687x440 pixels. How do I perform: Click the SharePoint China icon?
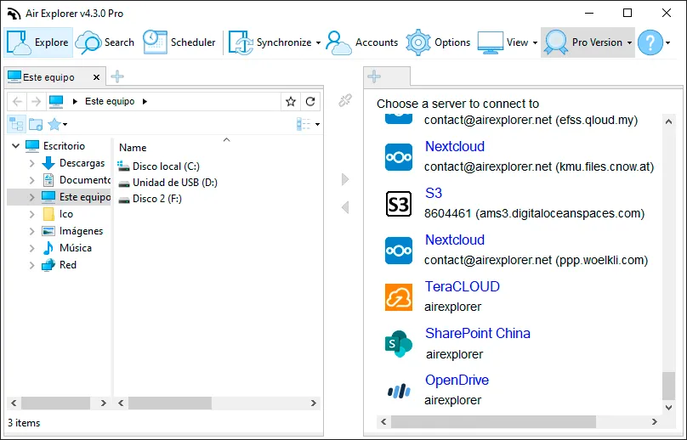pyautogui.click(x=399, y=344)
